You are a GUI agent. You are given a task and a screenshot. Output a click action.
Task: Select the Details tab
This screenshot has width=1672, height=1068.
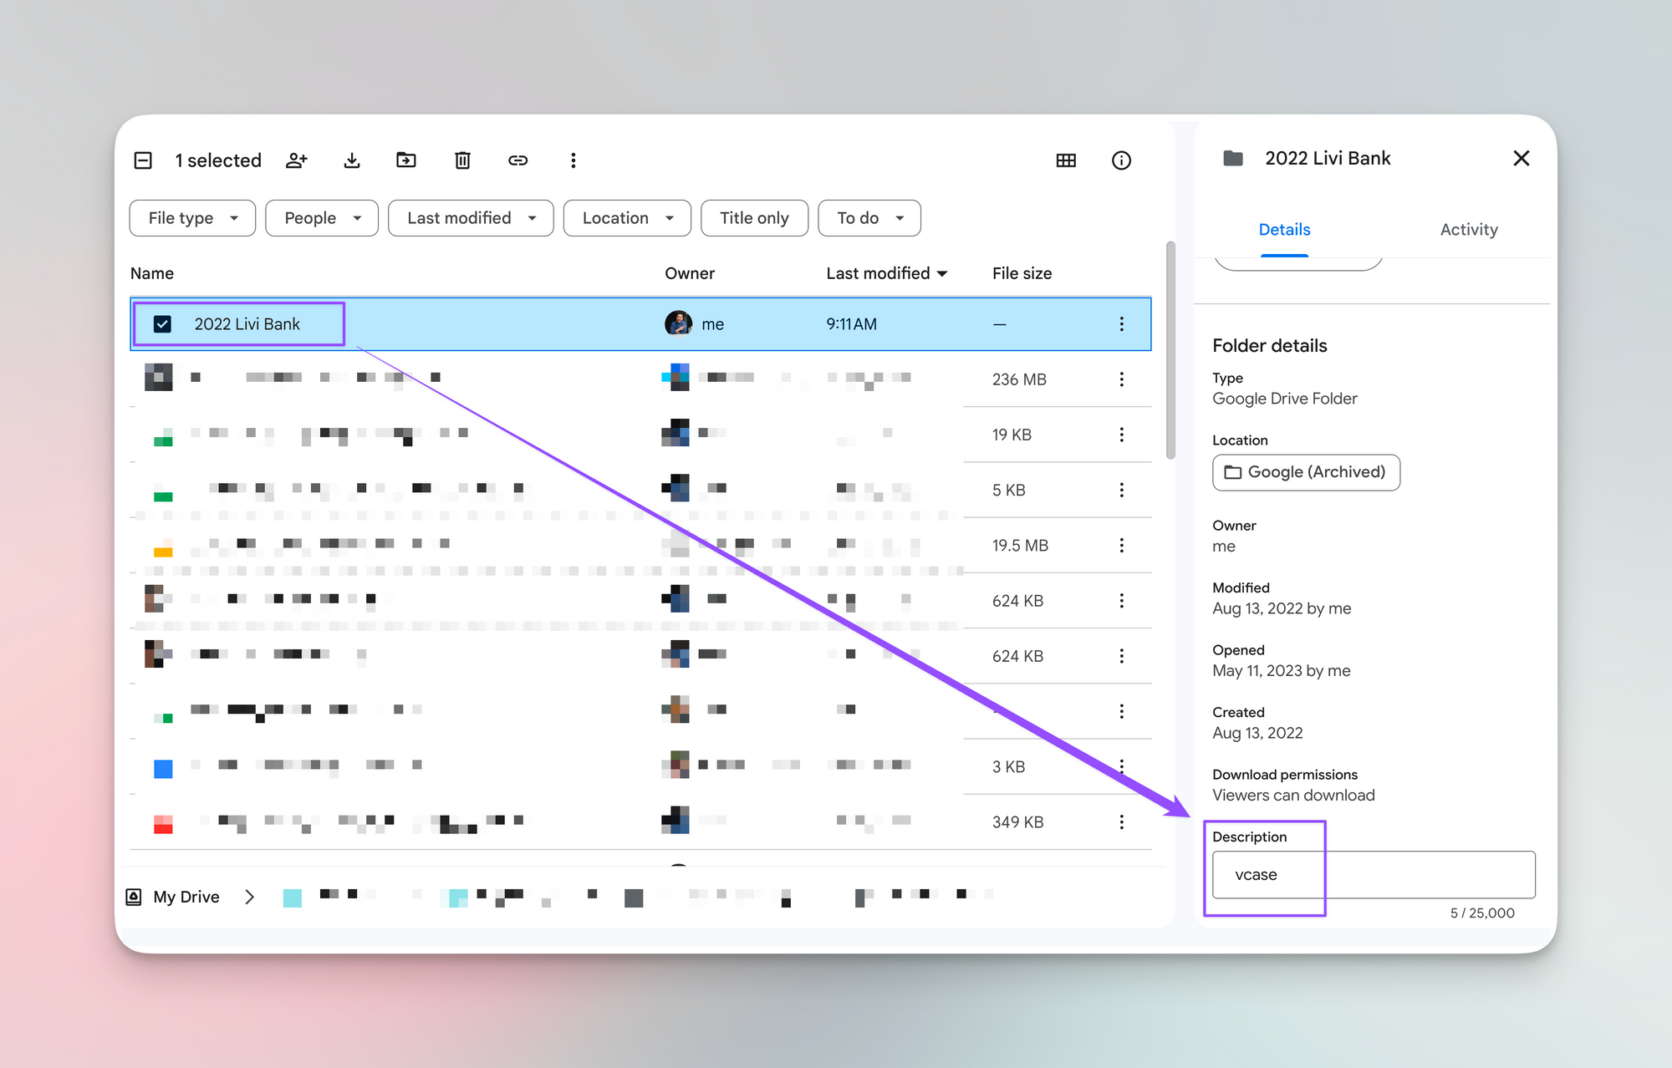tap(1284, 230)
